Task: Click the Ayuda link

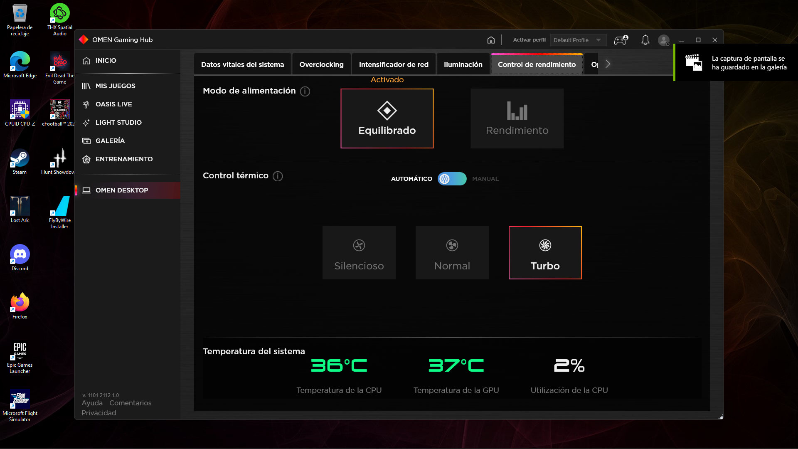Action: (92, 403)
